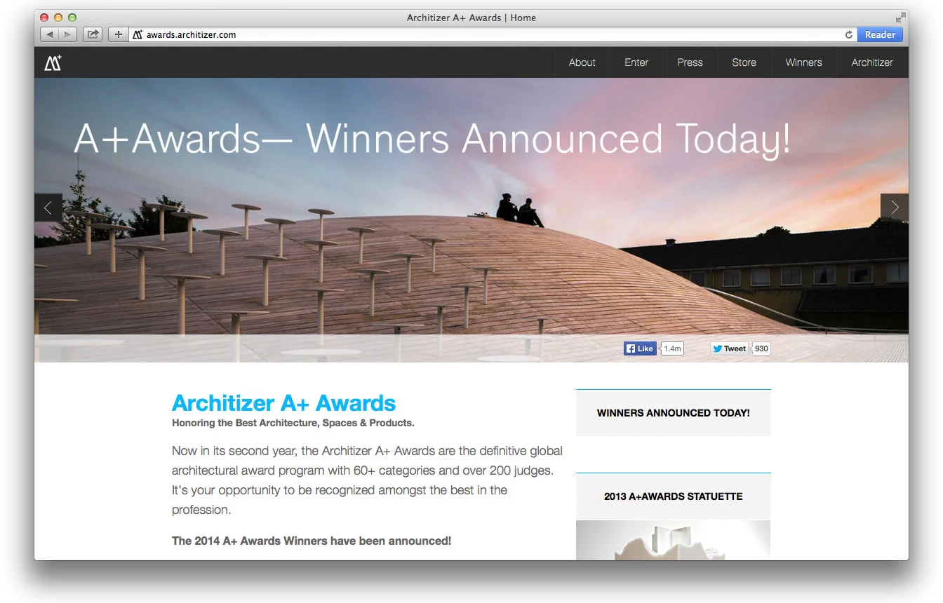Click the Architizer A+ Awards blue heading

283,403
